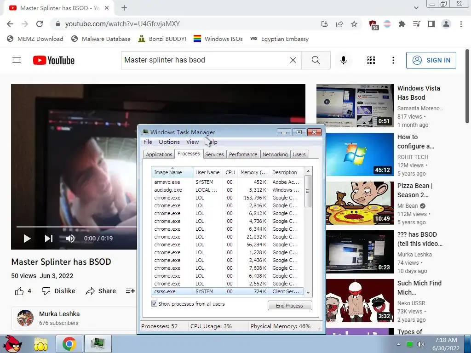
Task: Click the YouTube search magnifier button
Action: point(316,60)
